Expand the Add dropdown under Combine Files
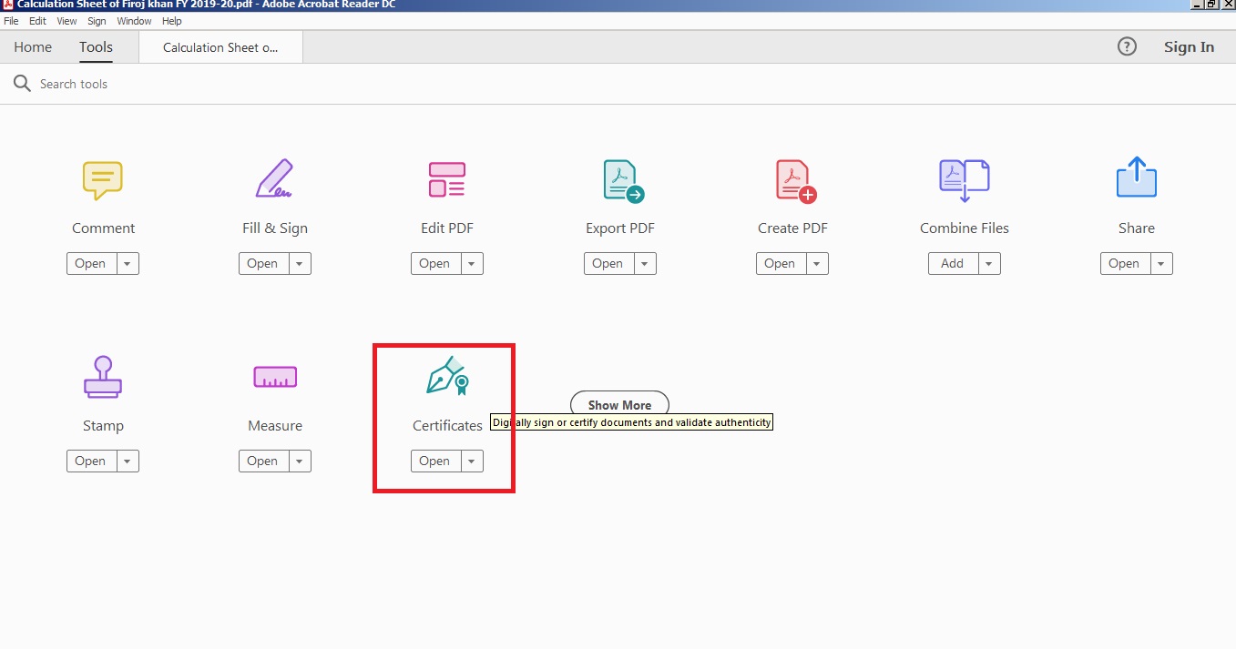 point(988,263)
